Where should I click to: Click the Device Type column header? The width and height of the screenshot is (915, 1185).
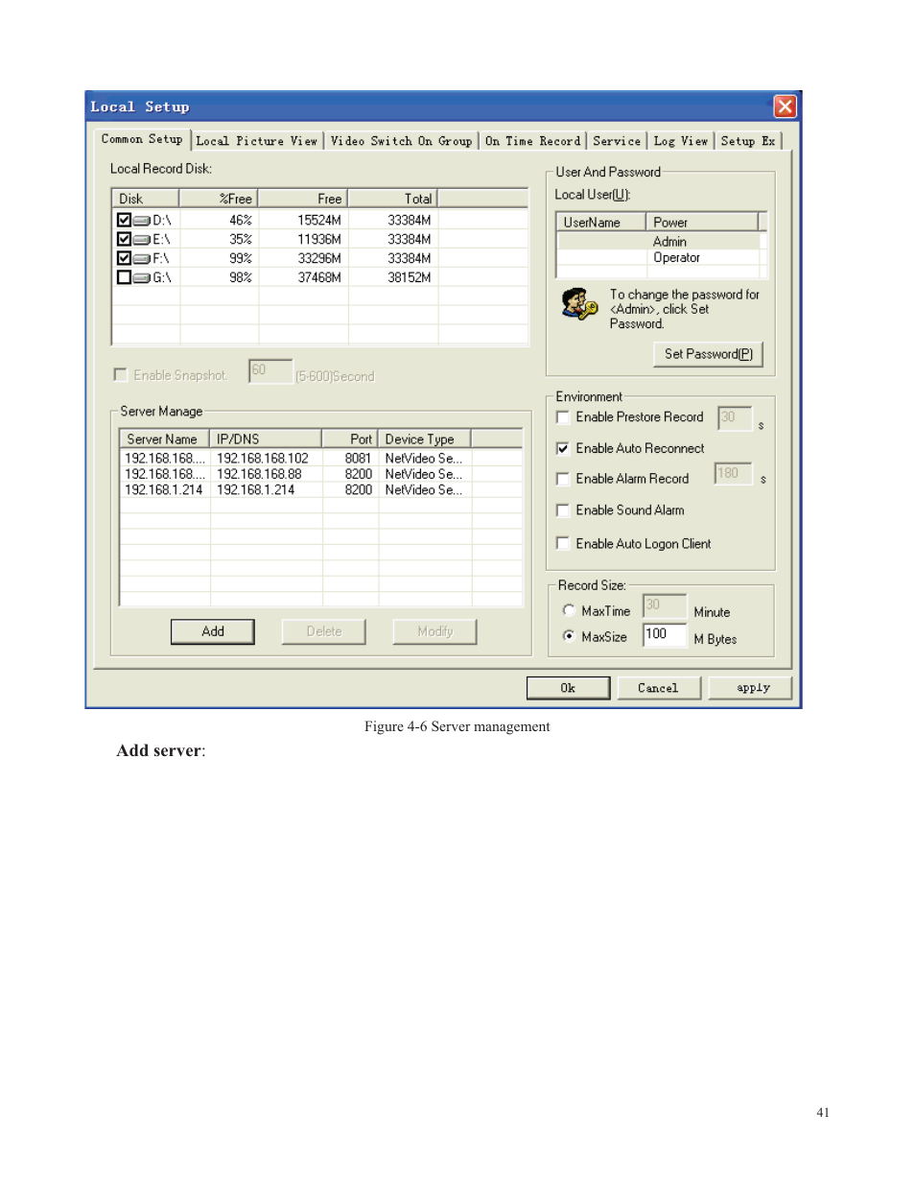click(x=425, y=438)
